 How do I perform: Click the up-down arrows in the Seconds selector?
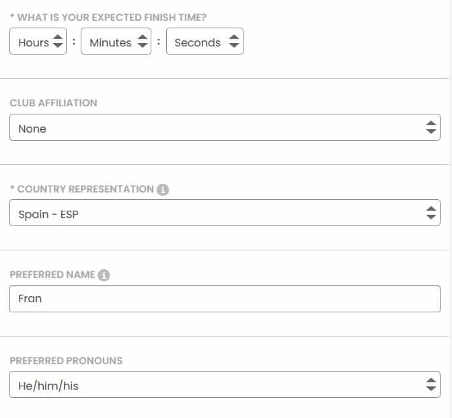pos(233,42)
